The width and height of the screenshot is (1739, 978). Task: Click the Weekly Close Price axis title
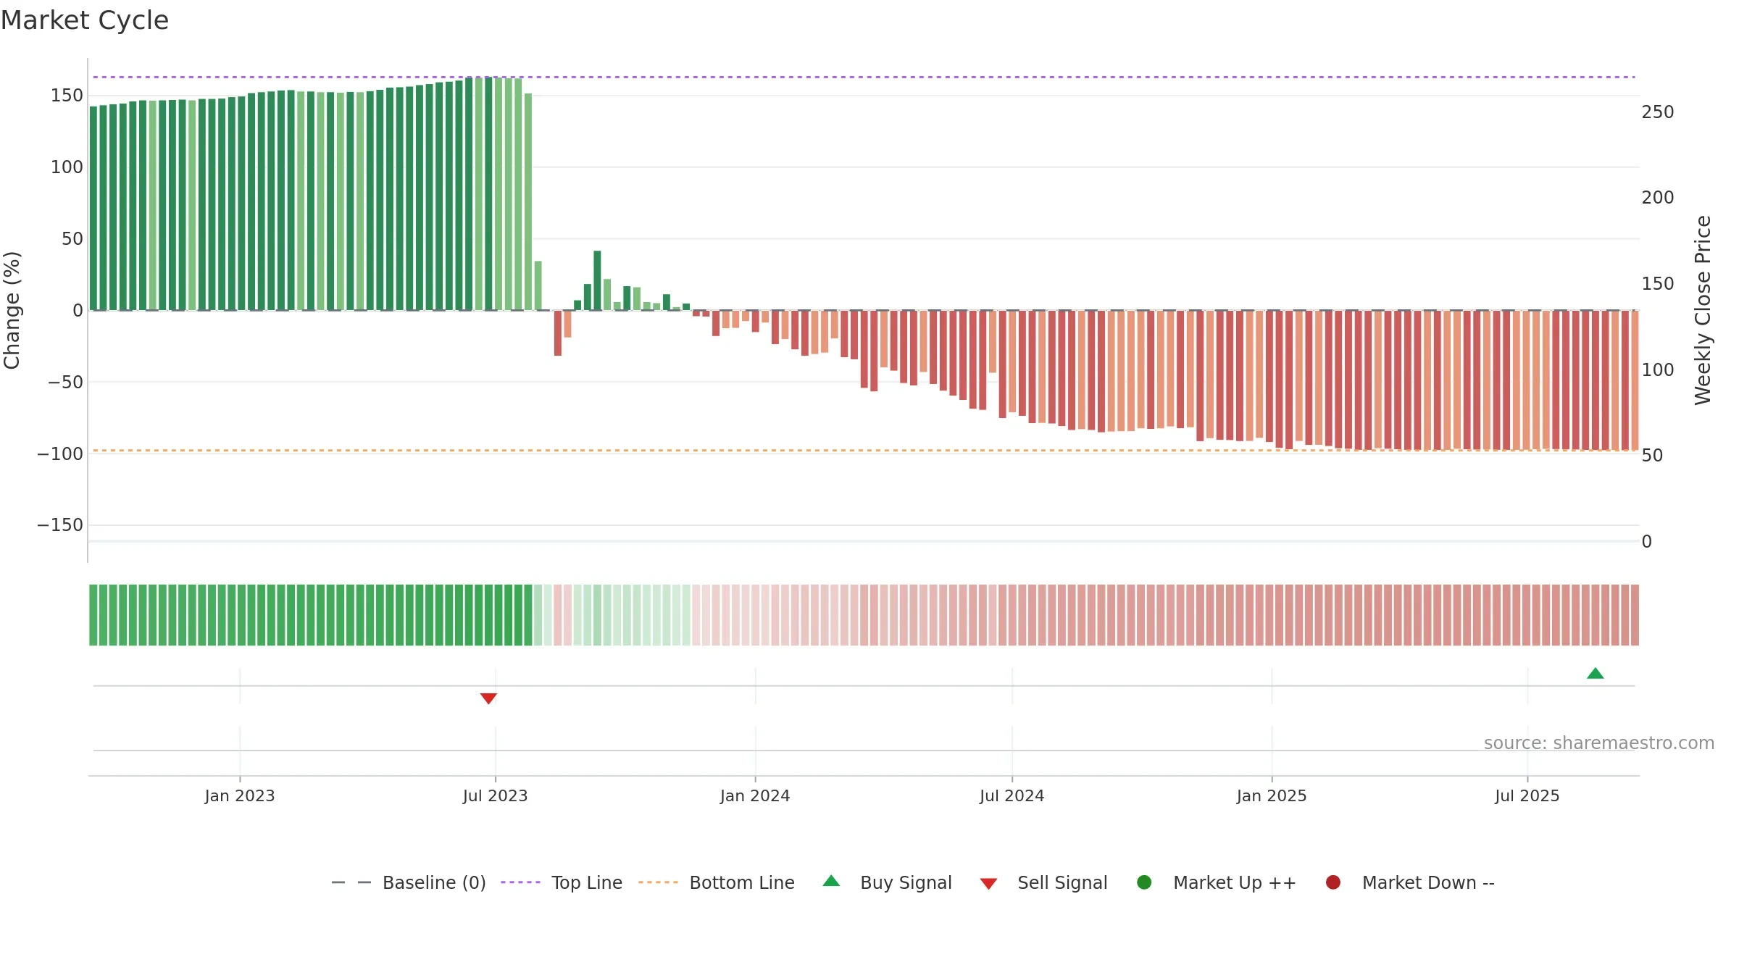point(1703,310)
